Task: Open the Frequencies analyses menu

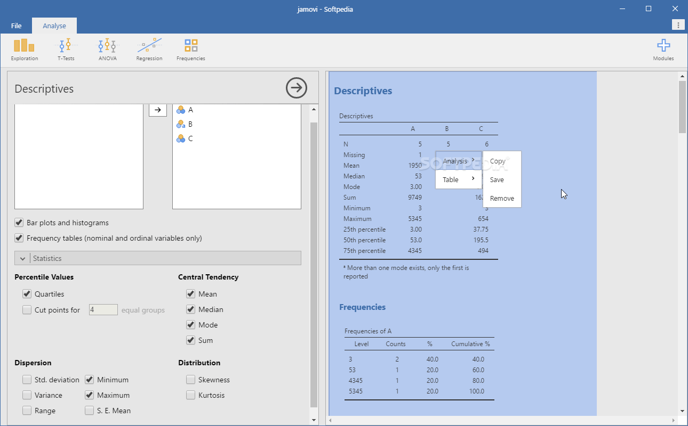Action: coord(191,50)
